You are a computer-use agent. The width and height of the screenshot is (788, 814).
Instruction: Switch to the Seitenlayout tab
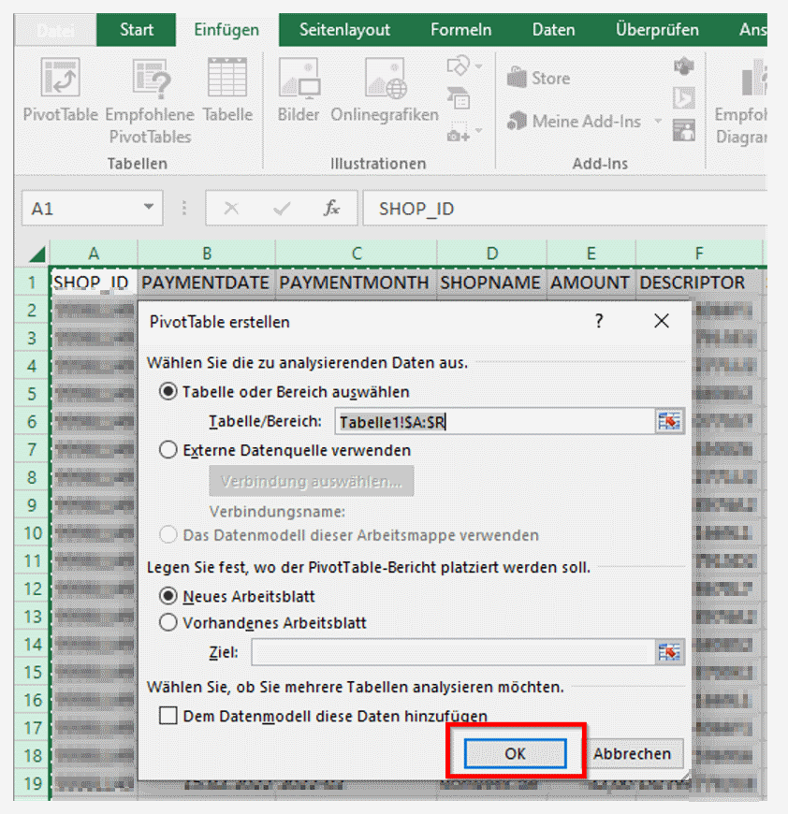pos(344,30)
